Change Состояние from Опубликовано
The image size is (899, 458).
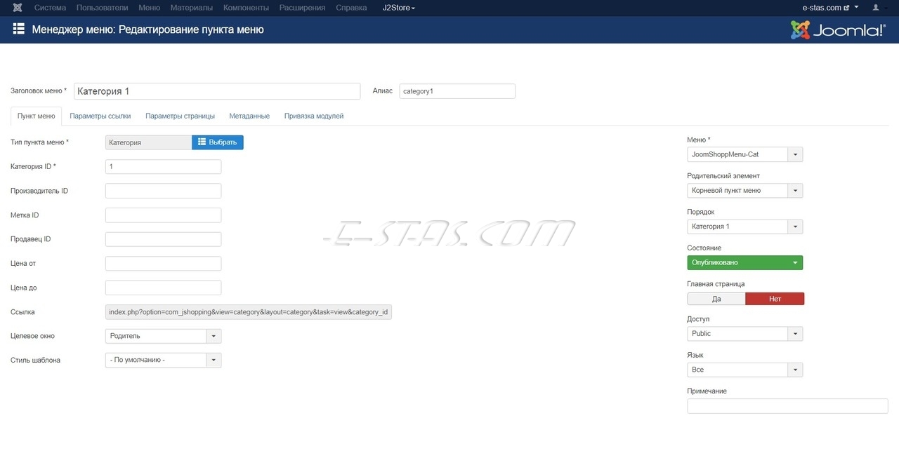pos(744,262)
